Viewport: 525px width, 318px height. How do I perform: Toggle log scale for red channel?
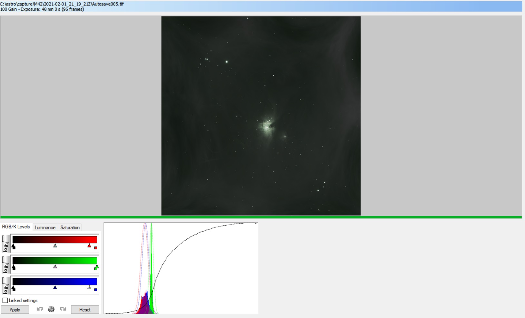pos(5,244)
